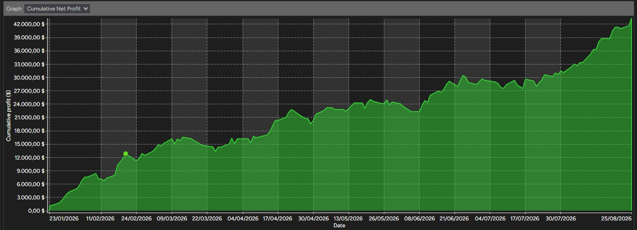Screen dimensions: 637x230
Task: Click the 0,00 $ axis value
Action: (x=36, y=211)
